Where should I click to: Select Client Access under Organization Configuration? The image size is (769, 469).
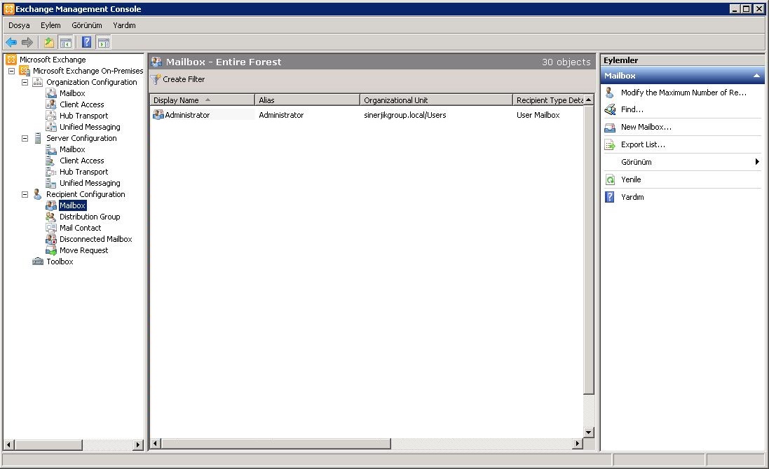(82, 104)
